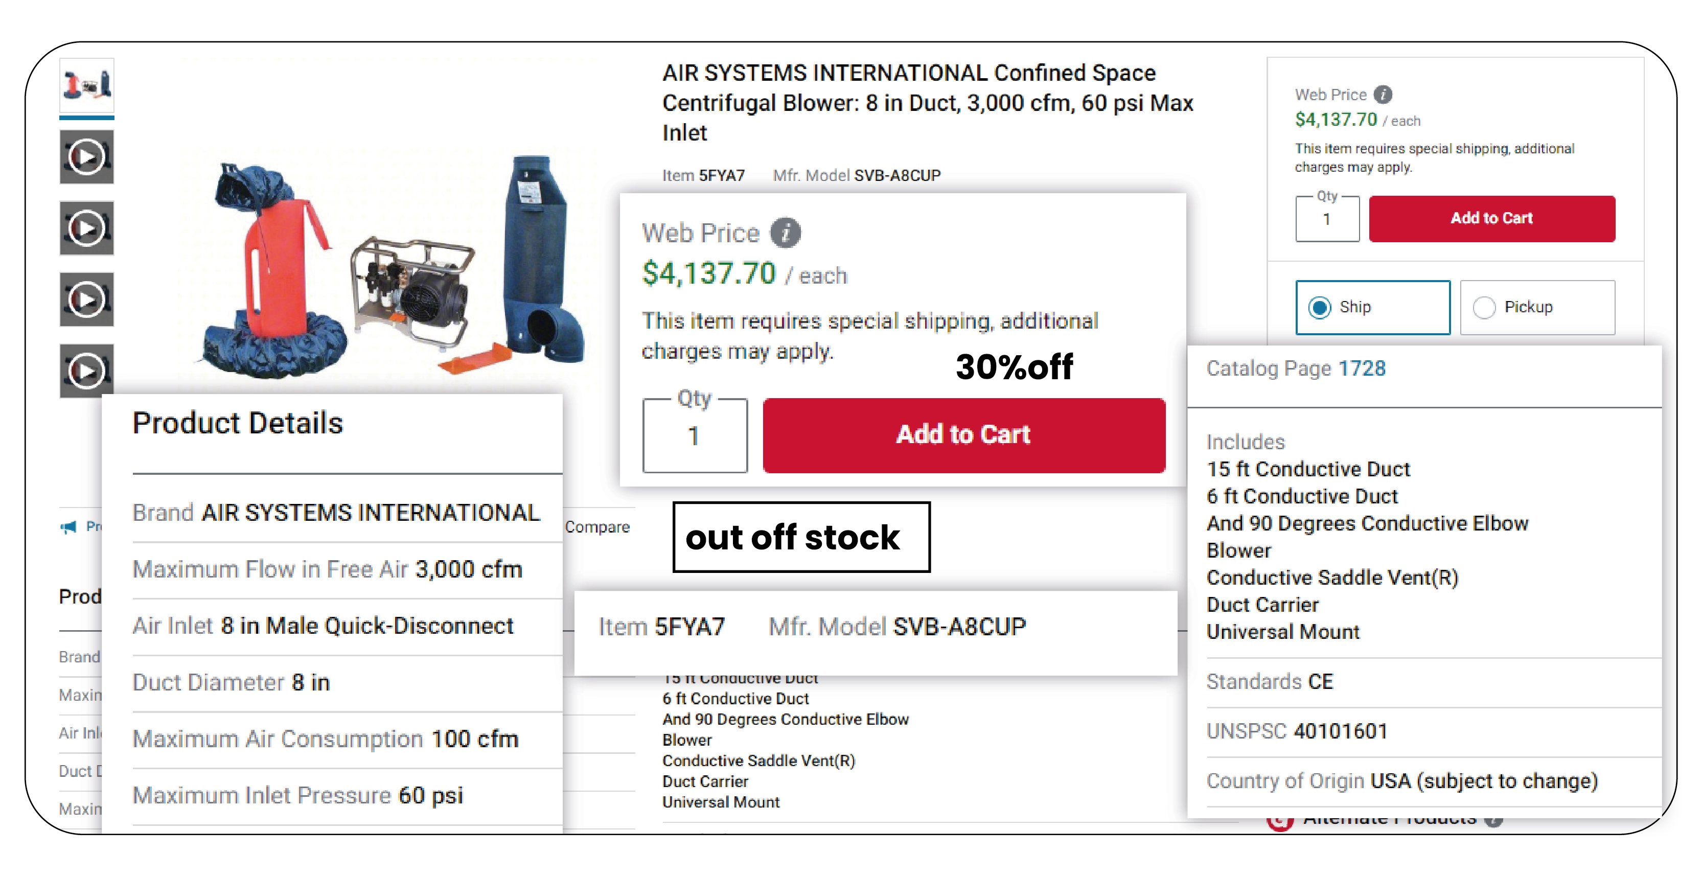Click the large $4,137.70 price text

709,273
